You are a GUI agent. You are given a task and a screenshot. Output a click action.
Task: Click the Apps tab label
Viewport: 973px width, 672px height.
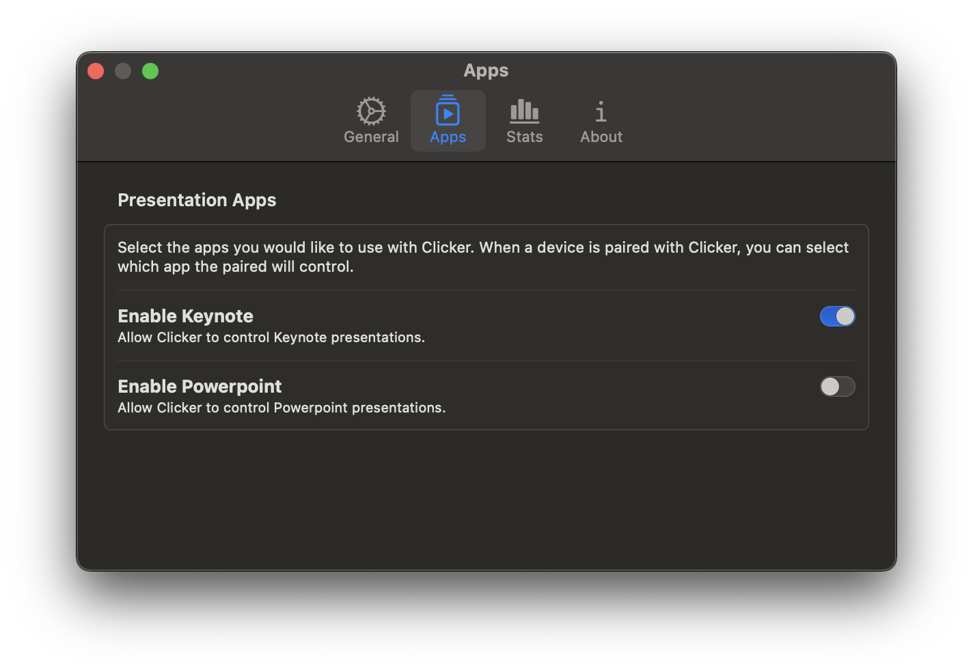tap(448, 137)
